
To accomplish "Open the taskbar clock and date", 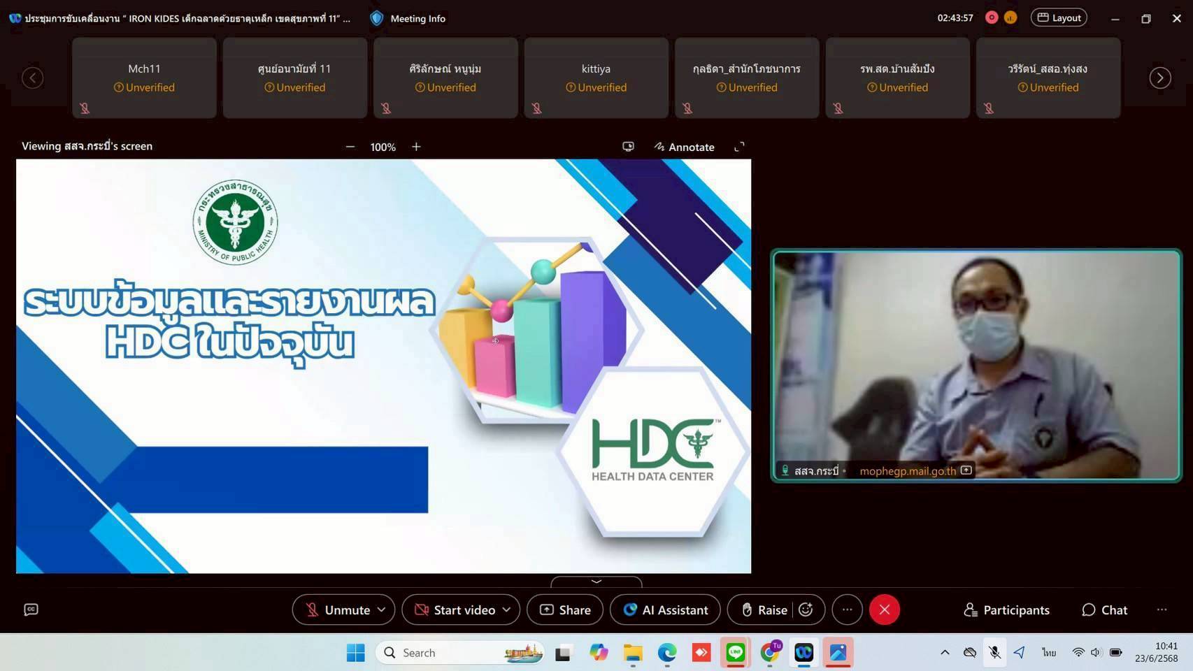I will coord(1157,652).
